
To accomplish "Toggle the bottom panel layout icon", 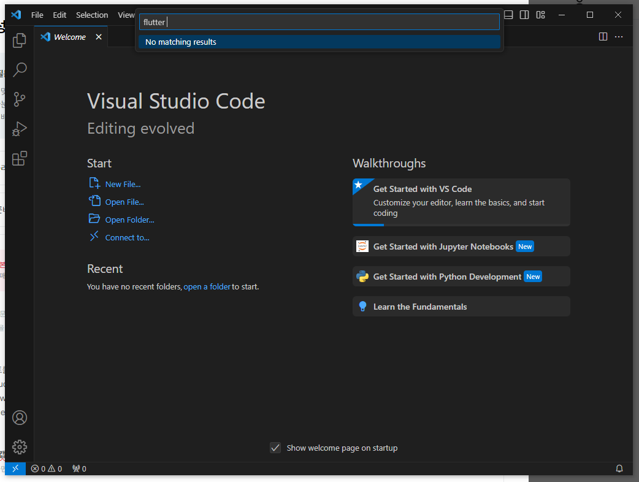I will (x=508, y=15).
